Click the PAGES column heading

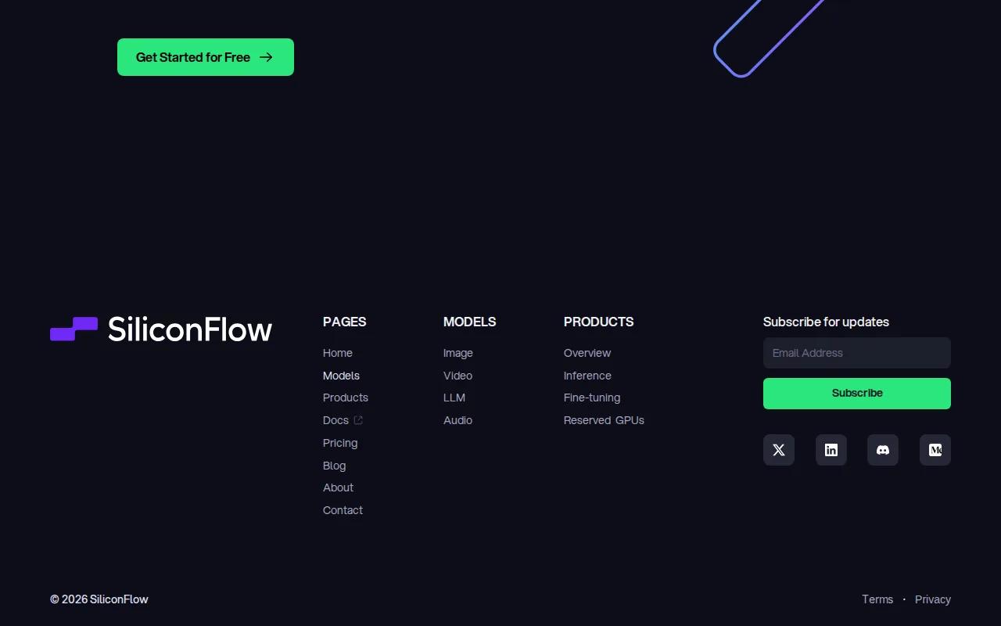point(345,322)
